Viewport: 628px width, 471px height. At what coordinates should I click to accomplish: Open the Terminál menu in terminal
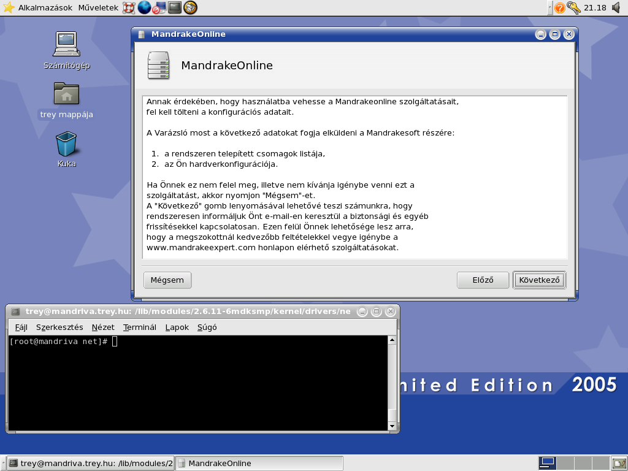pos(139,327)
